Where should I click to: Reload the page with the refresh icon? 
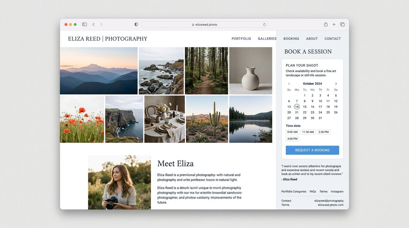(264, 25)
